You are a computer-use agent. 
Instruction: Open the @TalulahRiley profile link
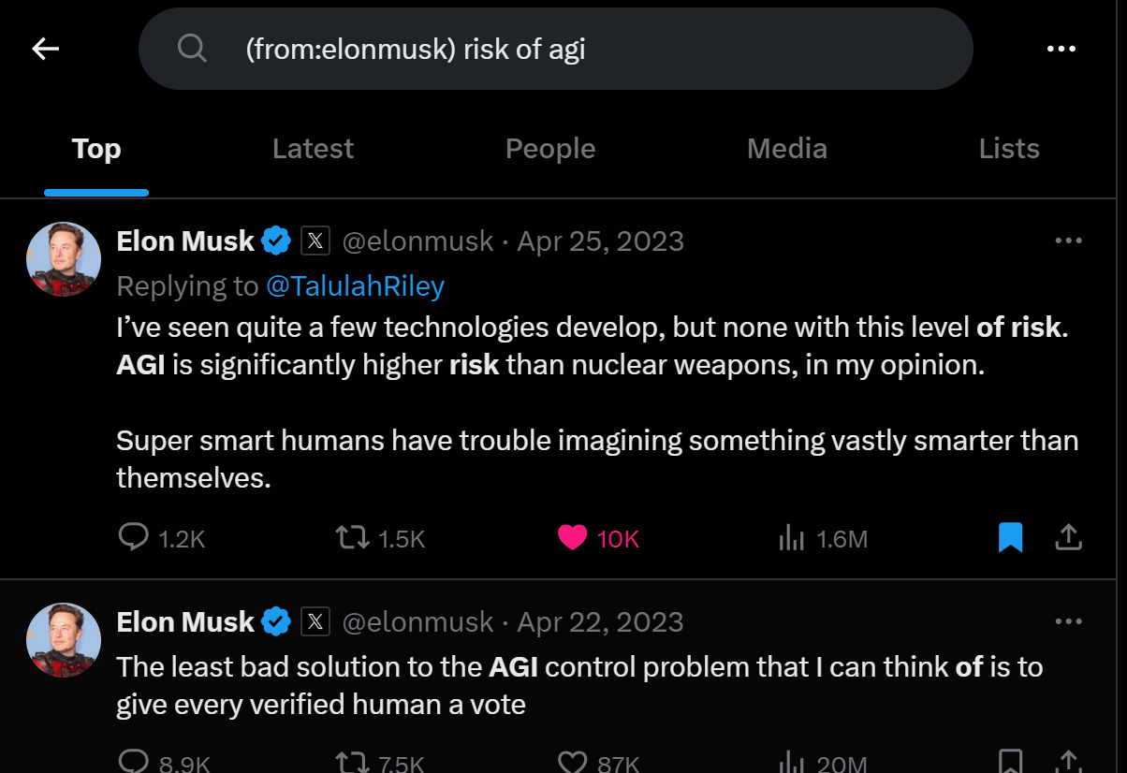355,286
